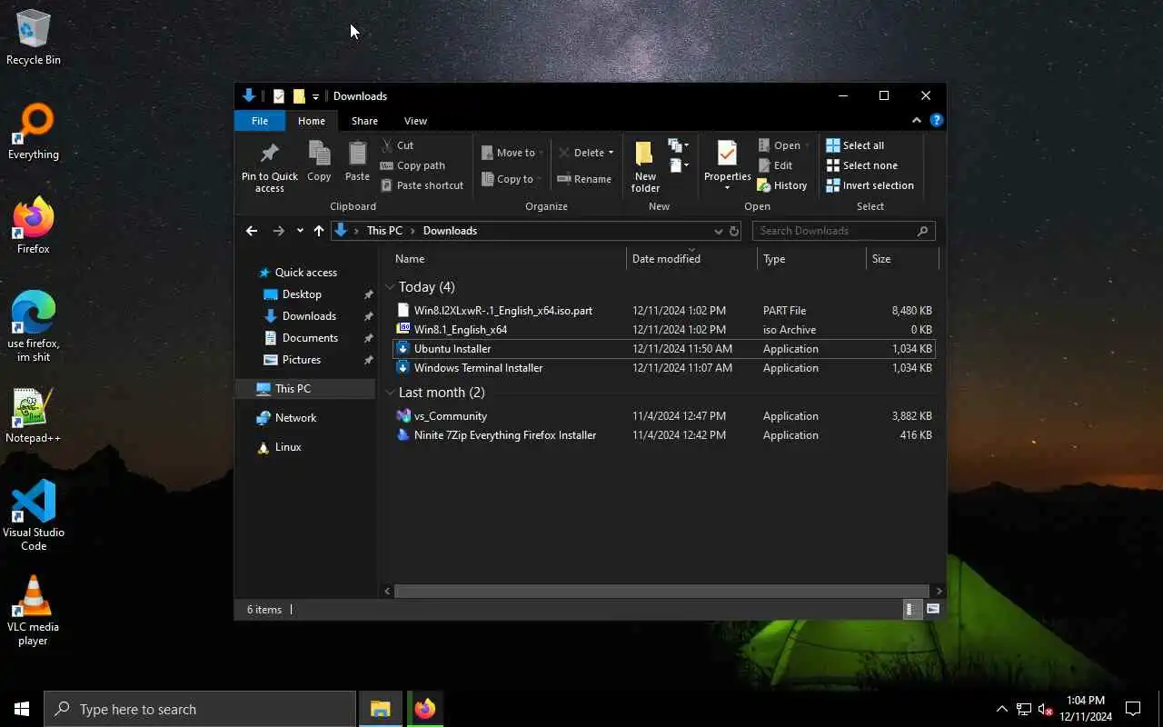Viewport: 1163px width, 727px height.
Task: Expand address bar history dropdown
Action: (719, 231)
